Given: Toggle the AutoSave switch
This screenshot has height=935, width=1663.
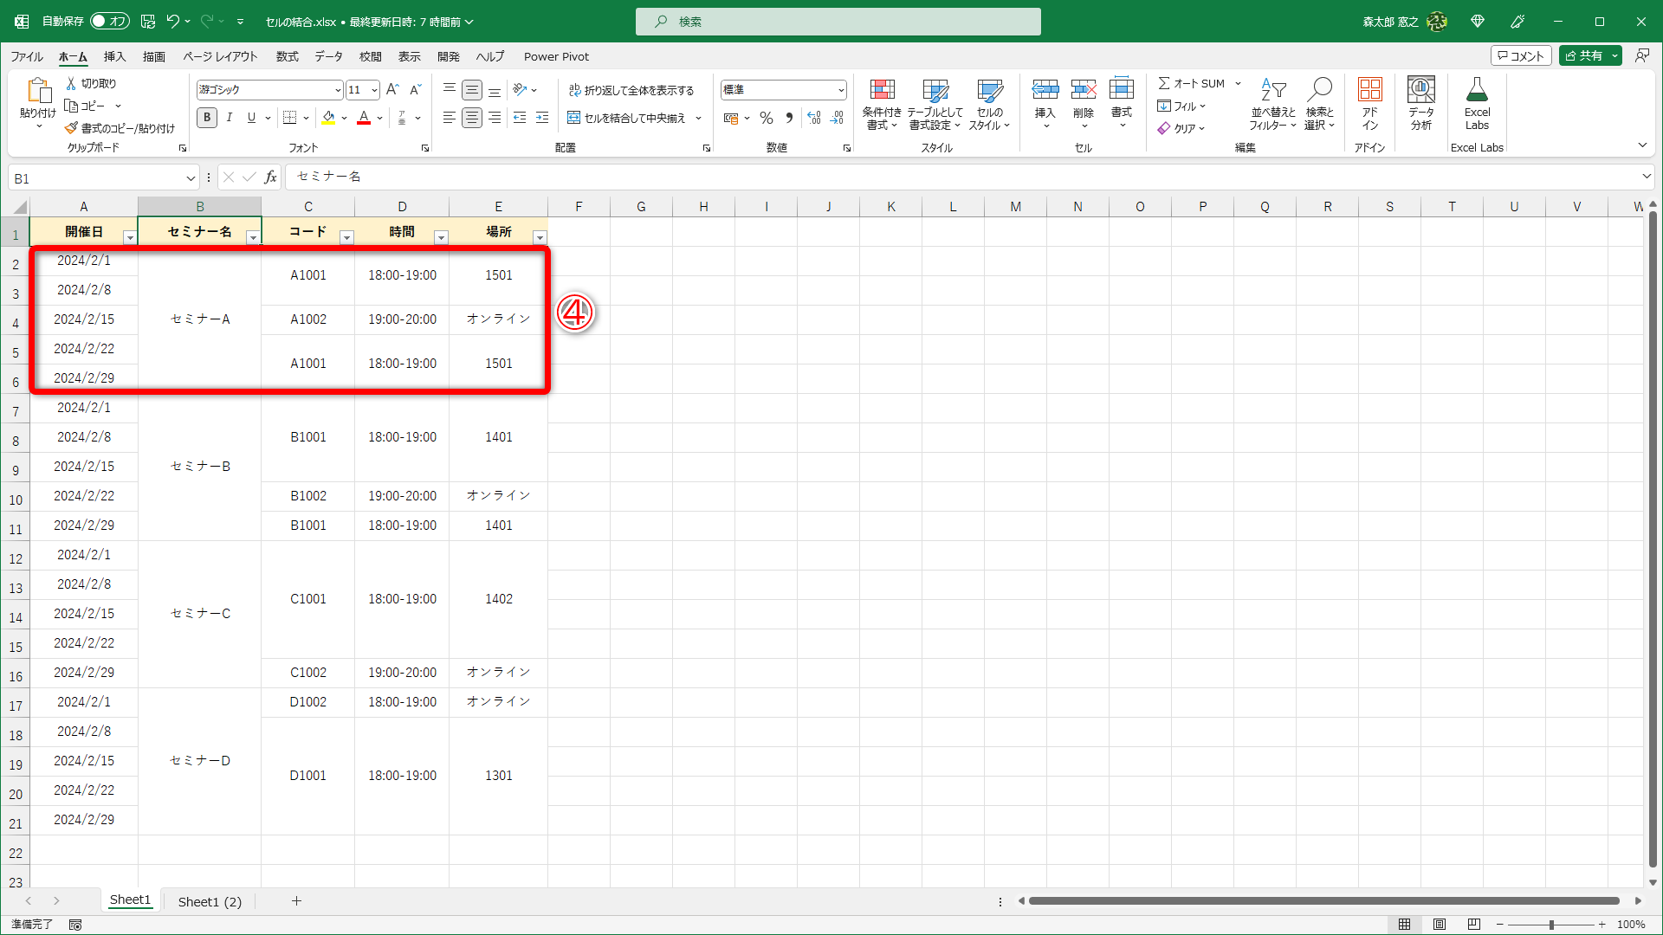Looking at the screenshot, I should point(110,21).
